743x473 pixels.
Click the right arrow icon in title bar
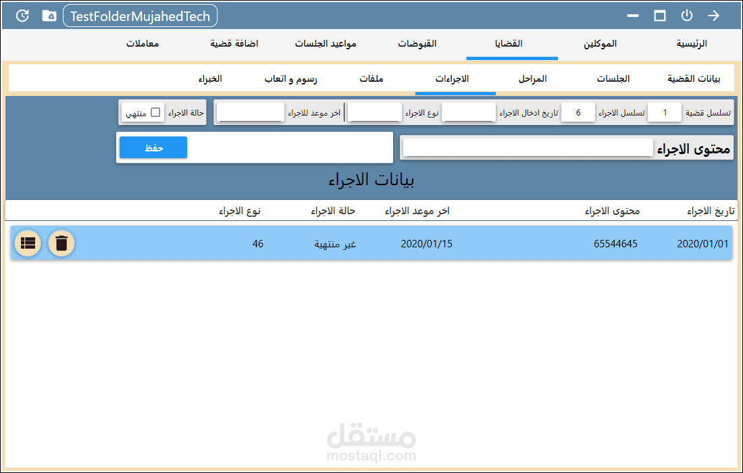714,16
